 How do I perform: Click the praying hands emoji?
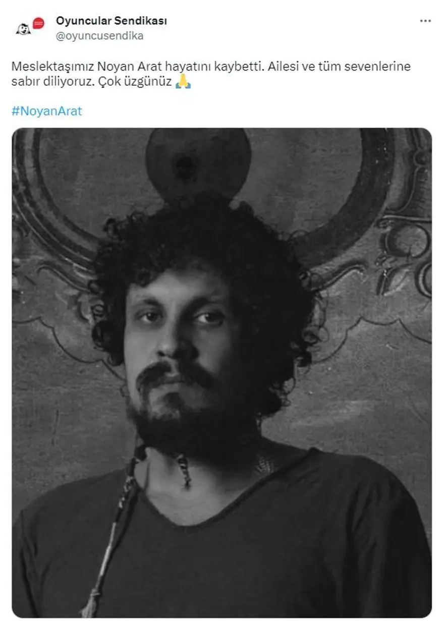pyautogui.click(x=183, y=82)
